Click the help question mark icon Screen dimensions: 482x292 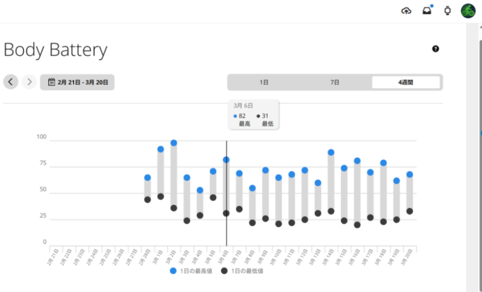coord(436,49)
